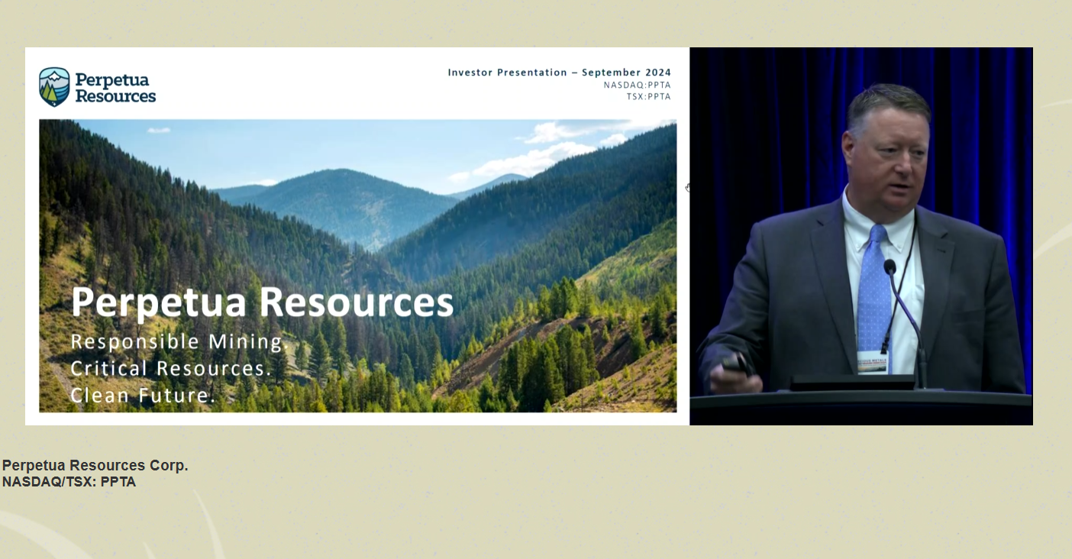Screen dimensions: 1072x559
Task: Select the 'Perpetua Resources Corp.' caption text
Action: click(x=95, y=465)
